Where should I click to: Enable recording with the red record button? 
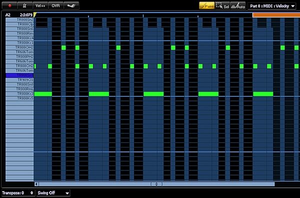9,5
